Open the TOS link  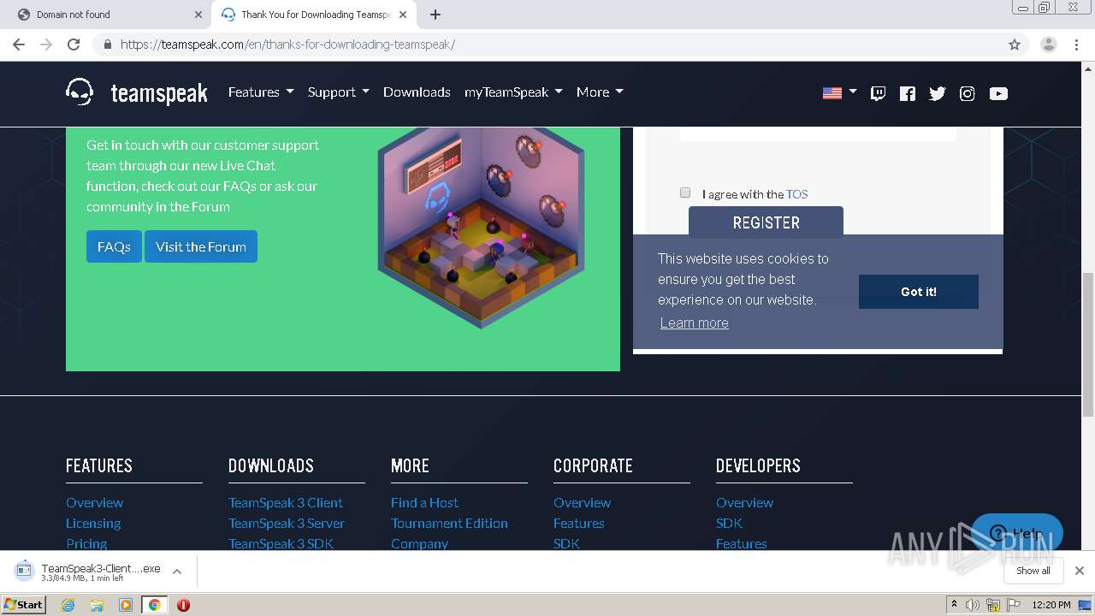pos(797,194)
